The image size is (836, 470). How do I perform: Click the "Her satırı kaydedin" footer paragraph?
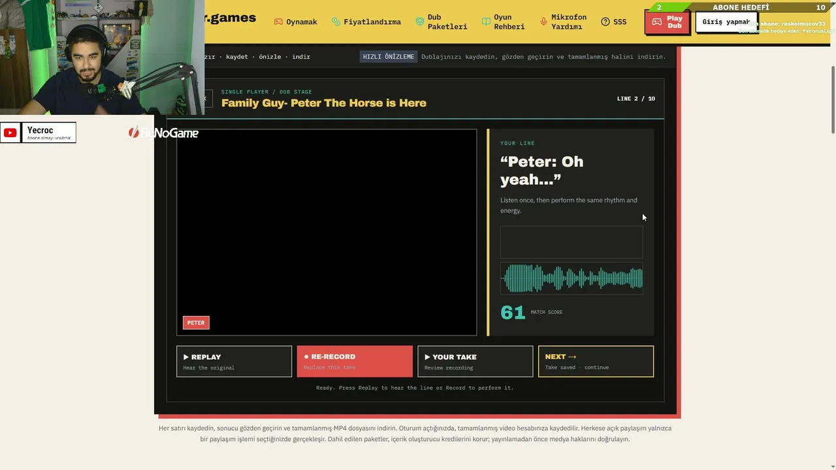415,433
